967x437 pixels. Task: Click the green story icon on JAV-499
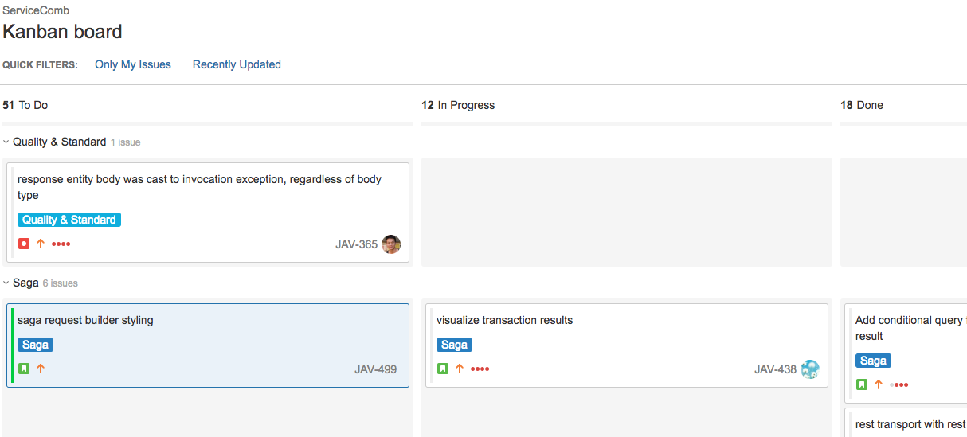pyautogui.click(x=24, y=369)
